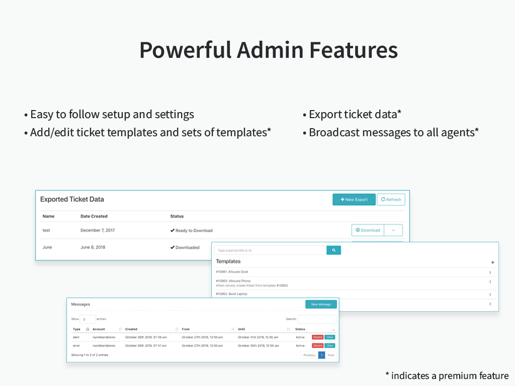Open the Show entries count selector

(88, 319)
